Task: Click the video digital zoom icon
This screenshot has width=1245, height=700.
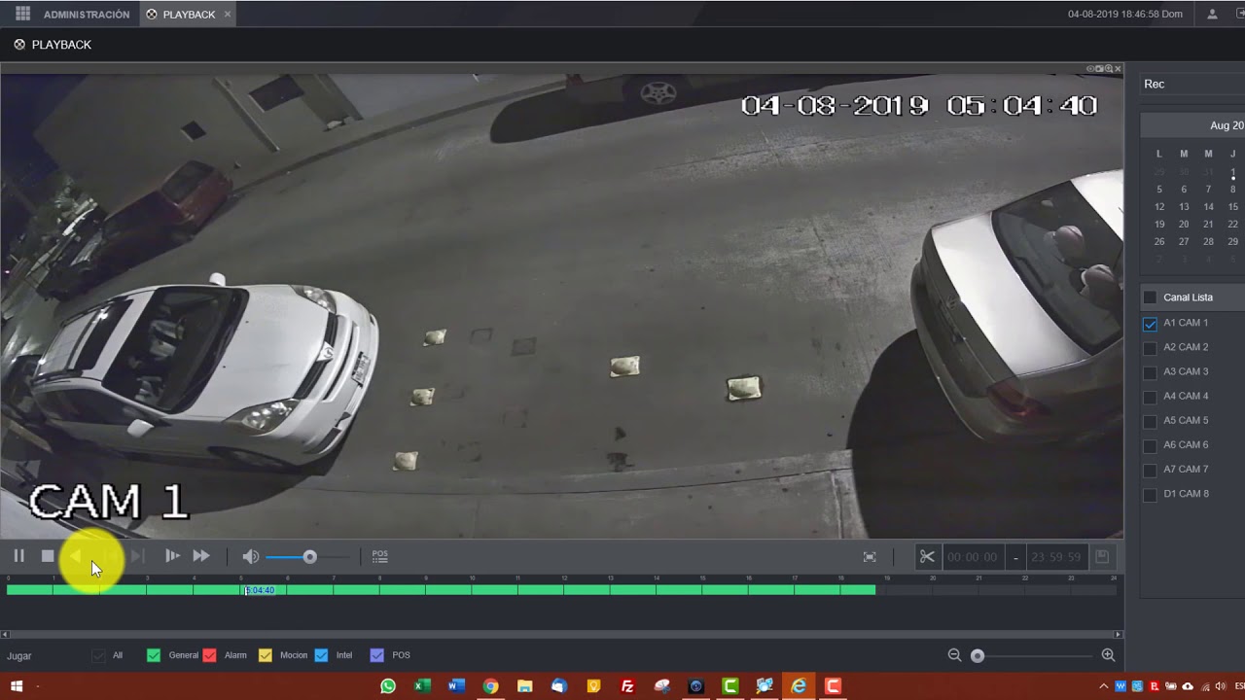Action: (1108, 69)
